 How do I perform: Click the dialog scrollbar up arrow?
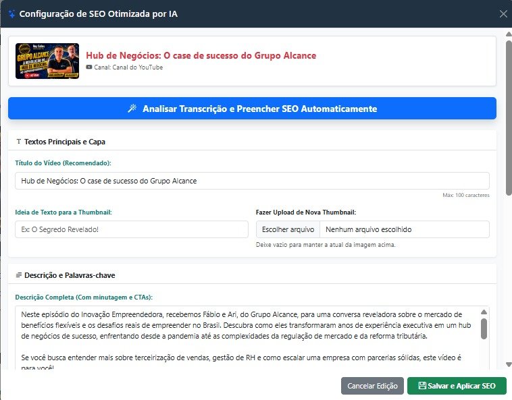pyautogui.click(x=509, y=34)
